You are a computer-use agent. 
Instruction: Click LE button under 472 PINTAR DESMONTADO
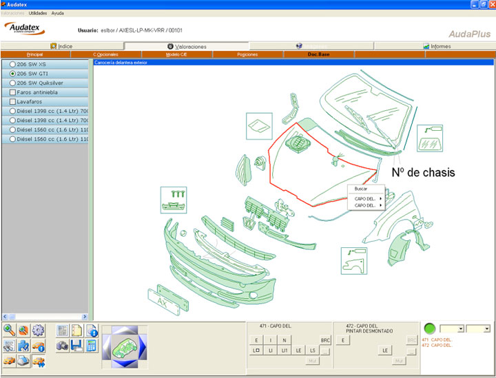click(385, 350)
